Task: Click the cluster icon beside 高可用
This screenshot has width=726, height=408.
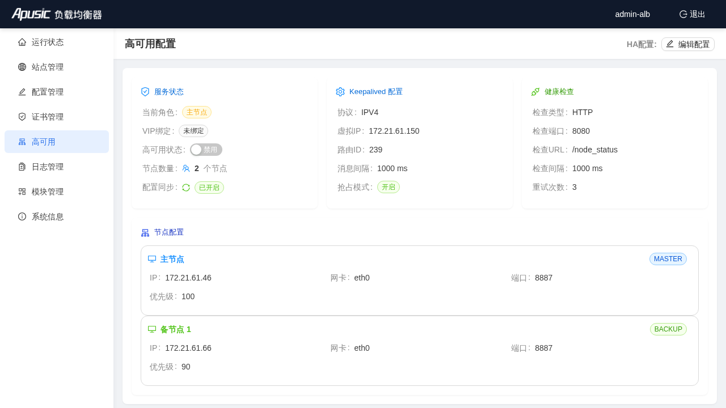Action: click(22, 142)
